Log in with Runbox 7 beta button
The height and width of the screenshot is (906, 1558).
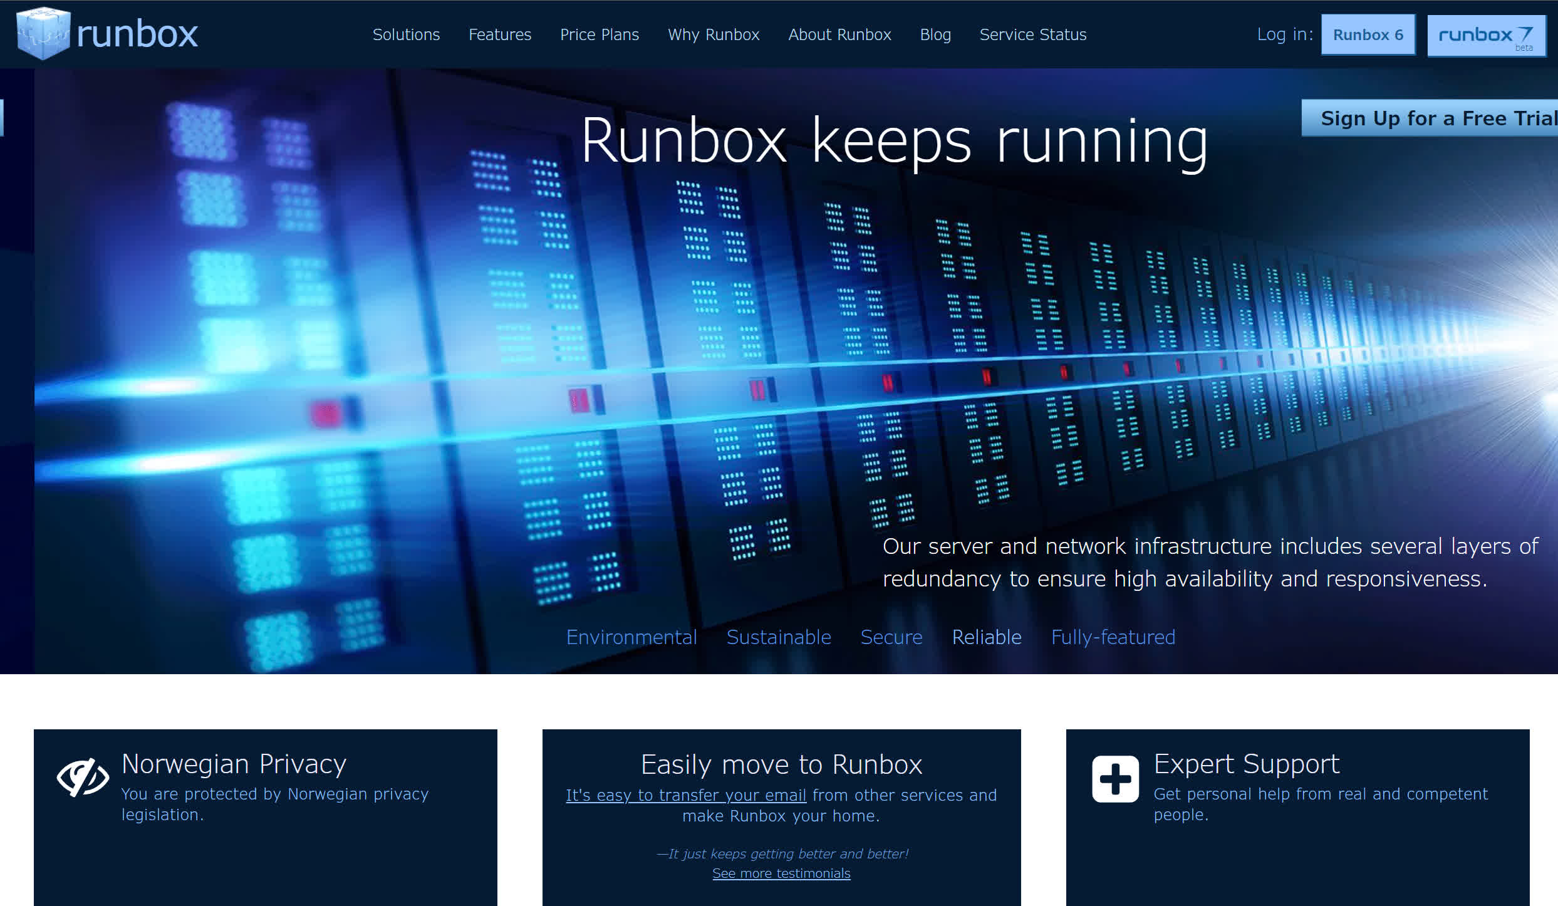1486,36
